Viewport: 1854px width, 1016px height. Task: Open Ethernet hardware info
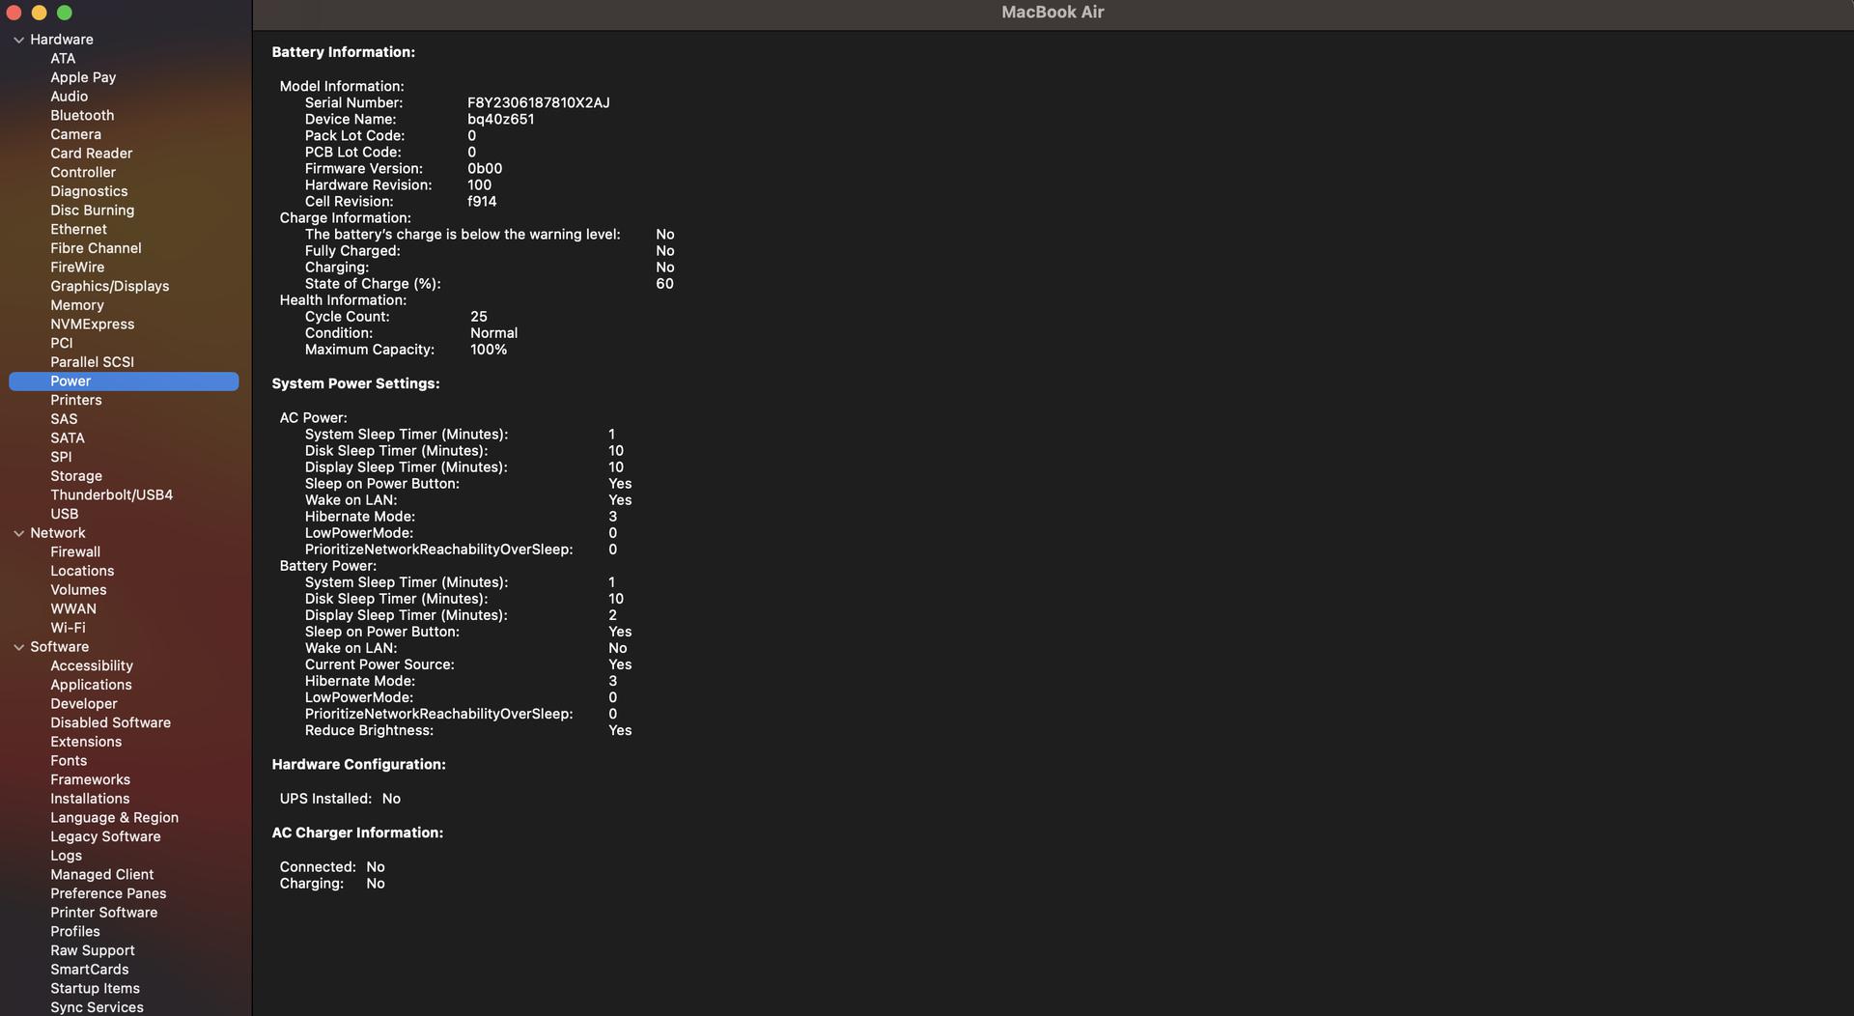click(x=79, y=230)
